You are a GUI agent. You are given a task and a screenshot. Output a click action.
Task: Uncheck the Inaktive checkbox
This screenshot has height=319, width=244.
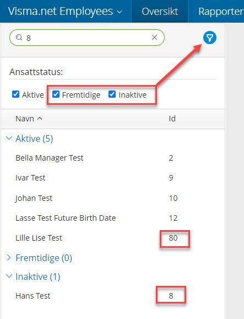[112, 94]
